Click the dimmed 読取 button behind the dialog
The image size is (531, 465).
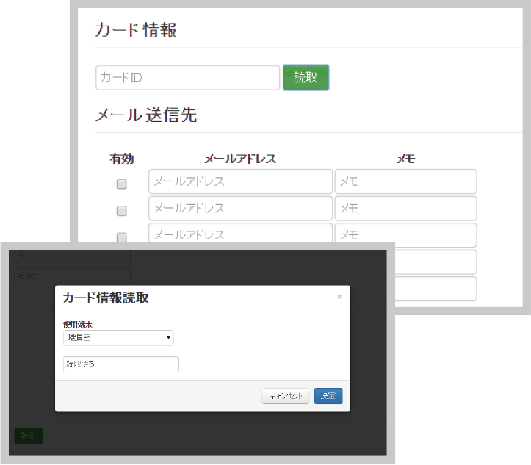click(28, 436)
